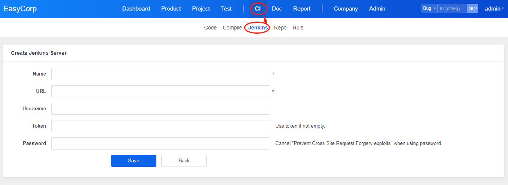Switch to the Test section

[x=226, y=9]
